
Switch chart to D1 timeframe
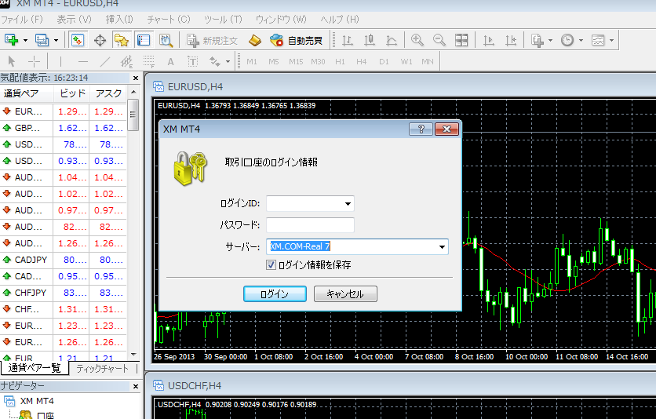[x=384, y=61]
